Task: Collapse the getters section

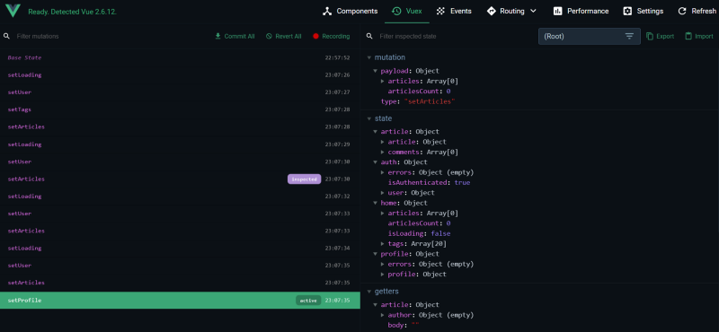Action: (368, 292)
